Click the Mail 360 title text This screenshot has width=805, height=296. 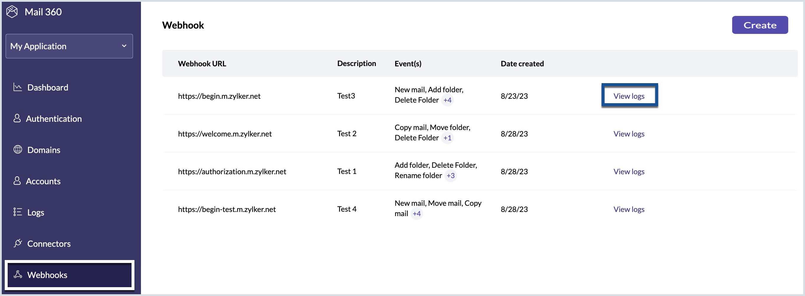[43, 12]
